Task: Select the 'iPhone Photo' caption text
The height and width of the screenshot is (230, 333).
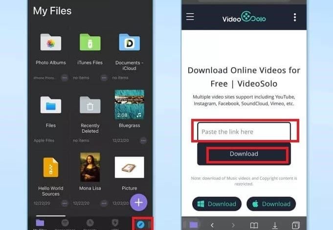Action: (44, 78)
